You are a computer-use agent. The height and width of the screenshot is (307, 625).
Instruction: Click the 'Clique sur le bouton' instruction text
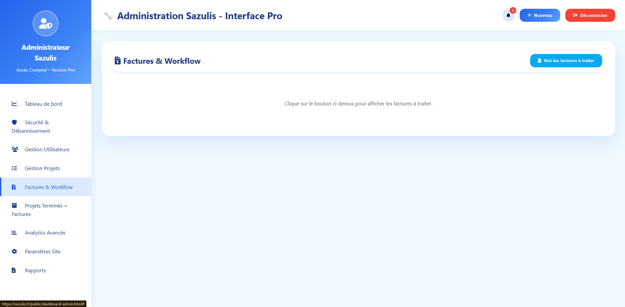click(x=358, y=104)
